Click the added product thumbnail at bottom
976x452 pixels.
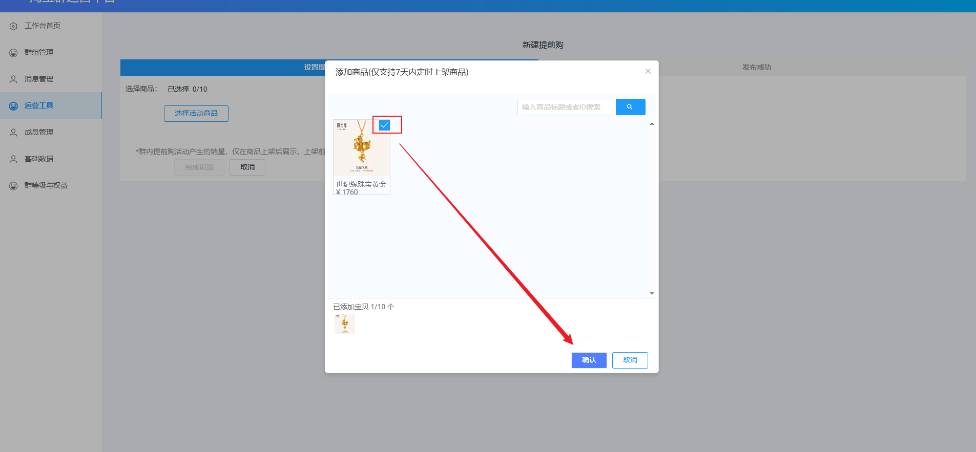[344, 324]
